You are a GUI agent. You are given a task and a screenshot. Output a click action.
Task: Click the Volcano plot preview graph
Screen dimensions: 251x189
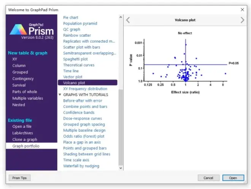coord(185,61)
